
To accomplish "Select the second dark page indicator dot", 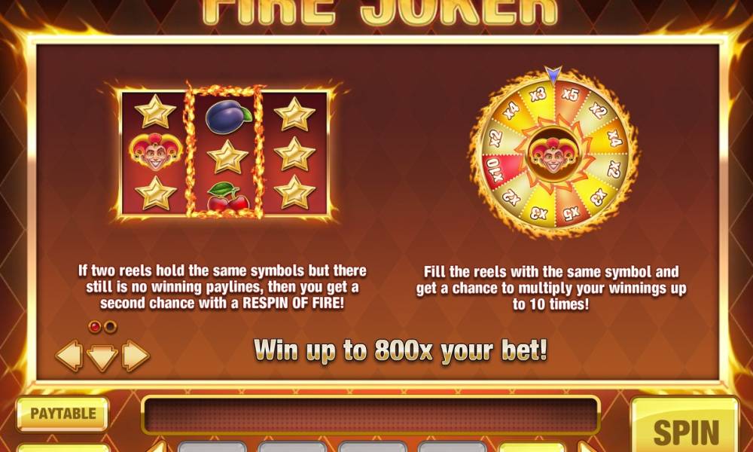I will point(111,327).
